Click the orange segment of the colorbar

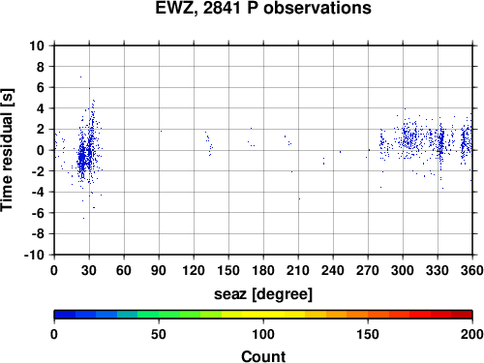[357, 315]
